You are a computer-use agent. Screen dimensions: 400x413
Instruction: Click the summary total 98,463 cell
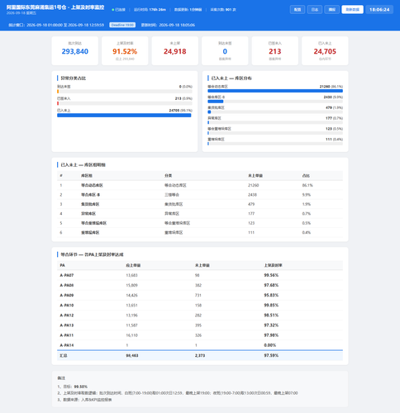coord(132,355)
